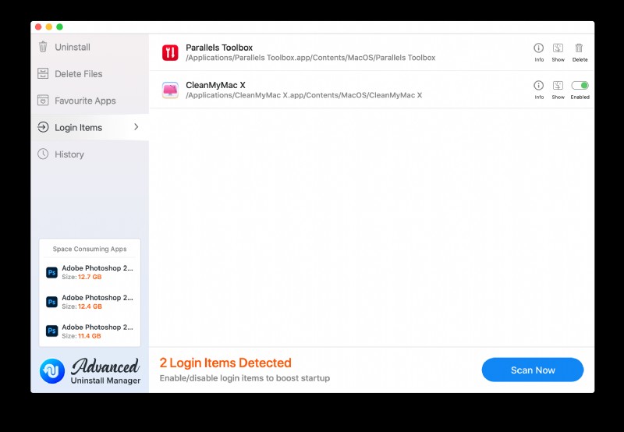Image resolution: width=624 pixels, height=432 pixels.
Task: Click the 12.4 GB Adobe Photoshop entry
Action: [x=90, y=302]
